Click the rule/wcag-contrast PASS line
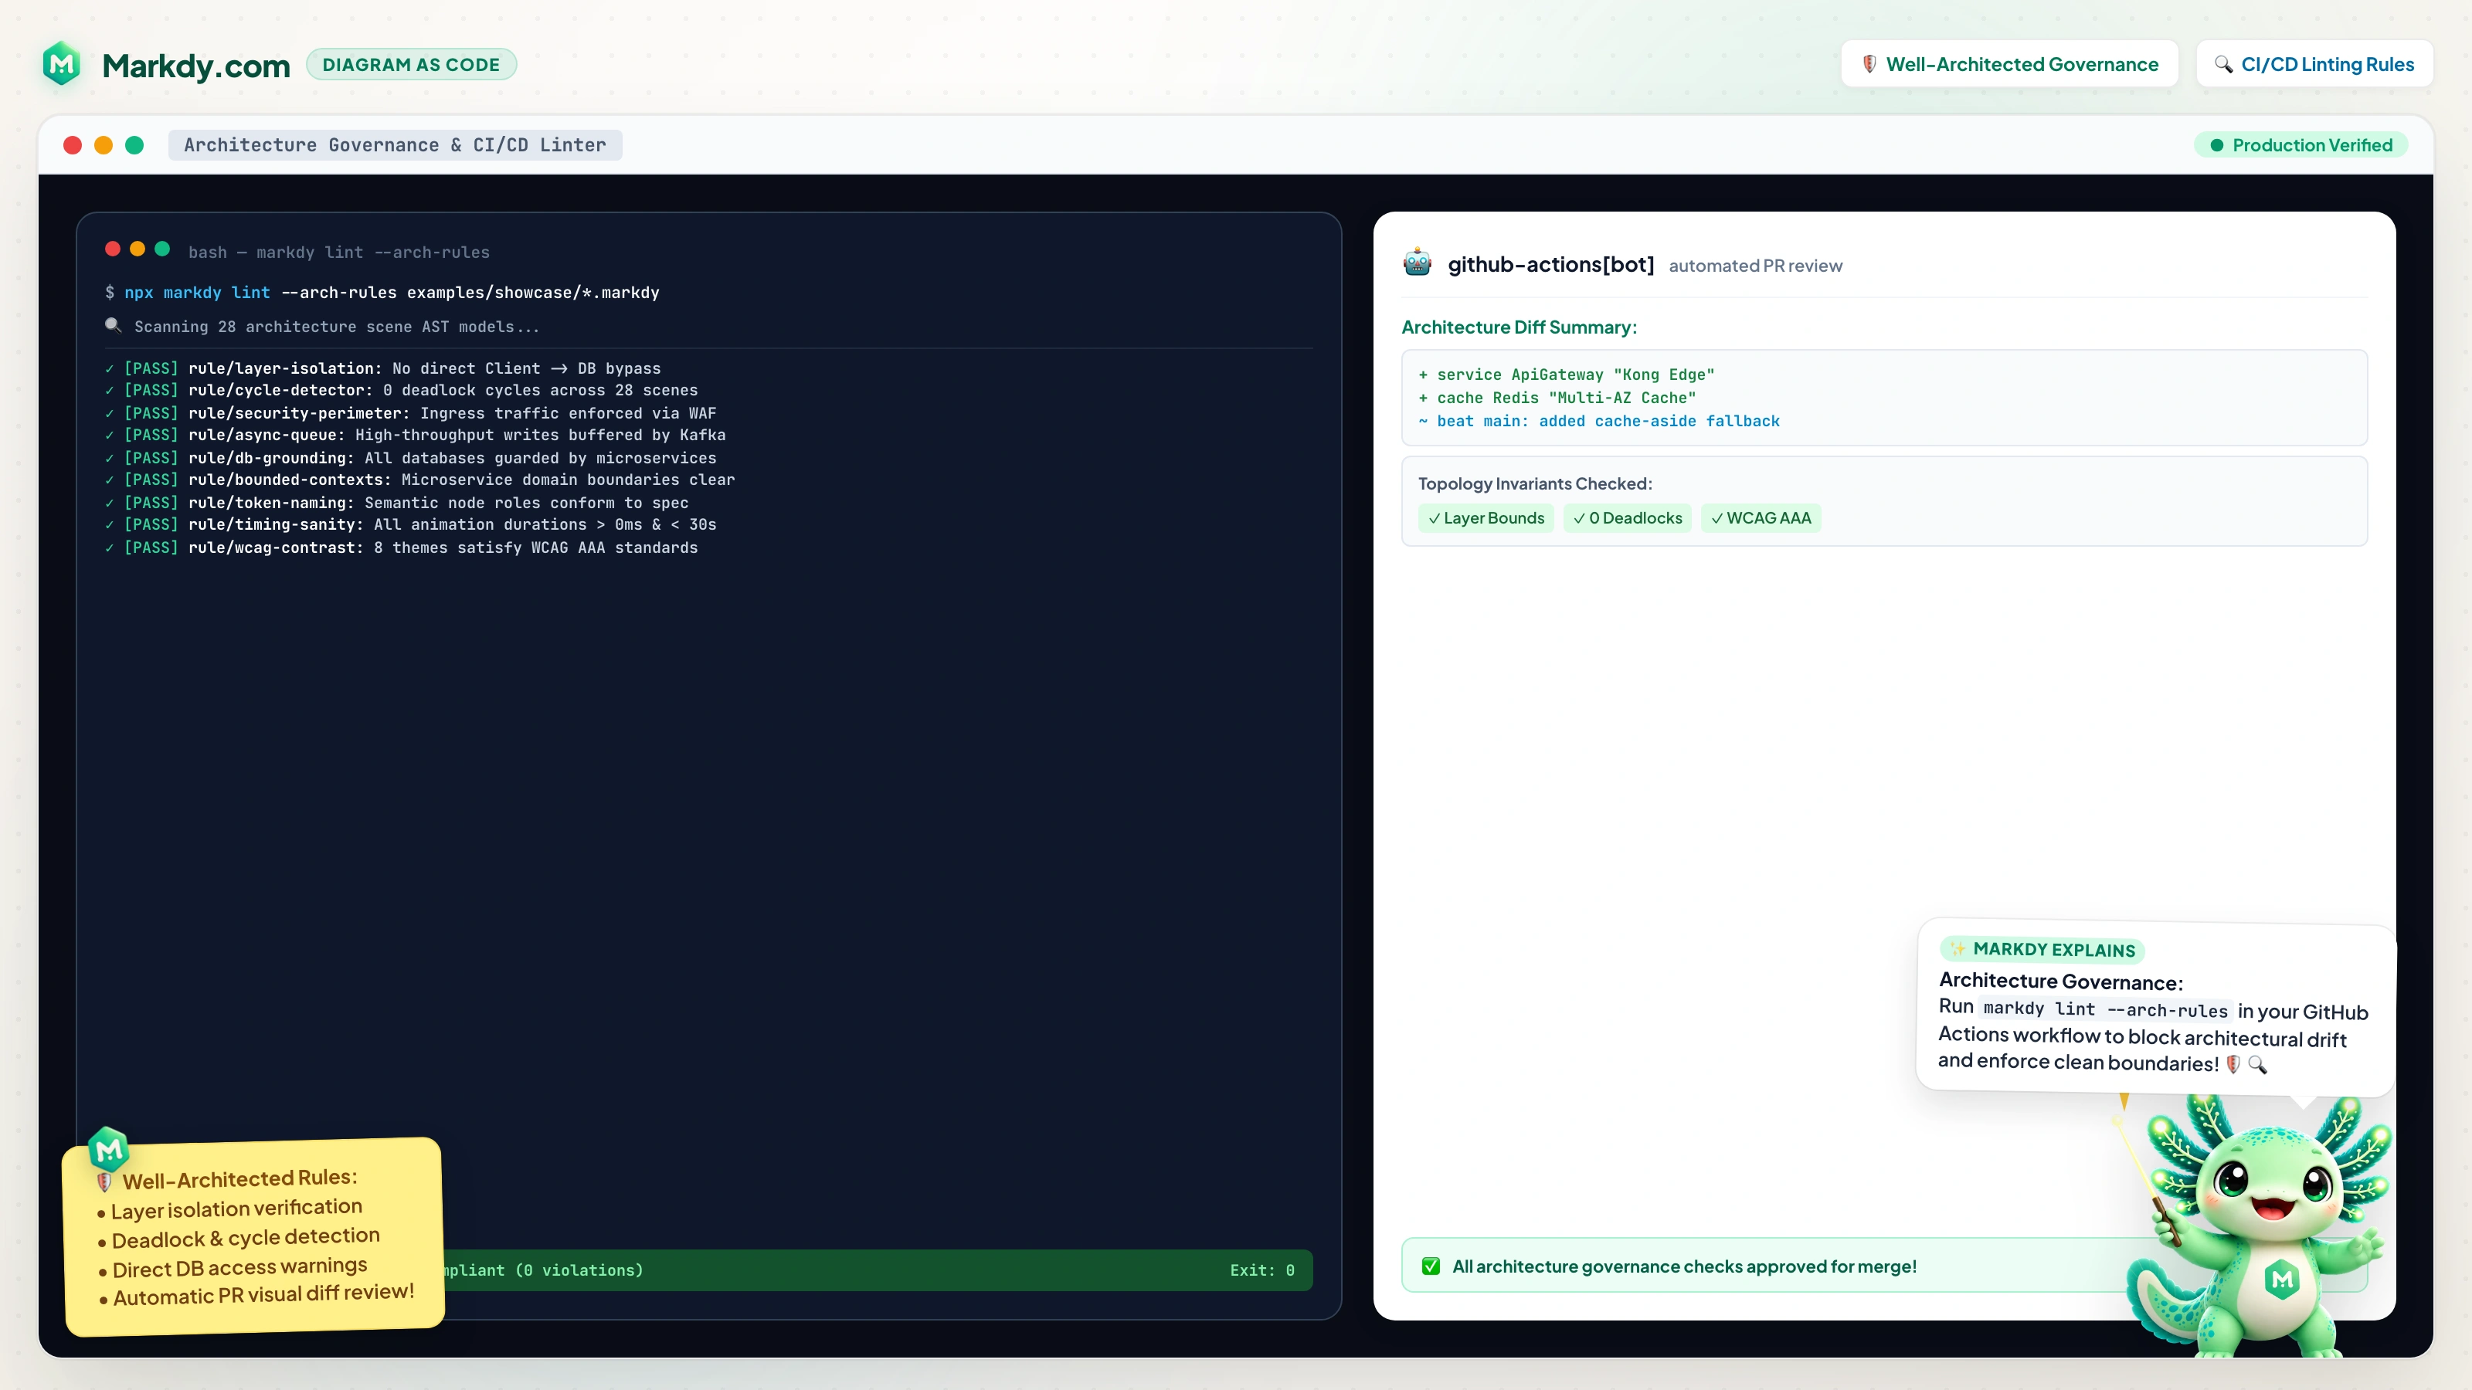Screen dimensions: 2472x1390 tap(401, 548)
